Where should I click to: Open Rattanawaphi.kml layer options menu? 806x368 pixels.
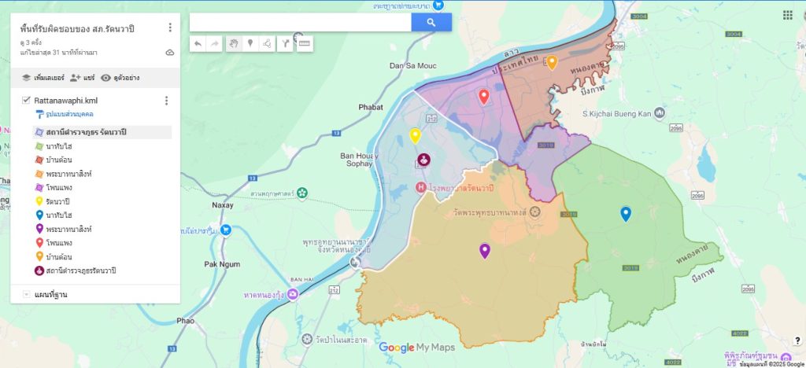166,101
